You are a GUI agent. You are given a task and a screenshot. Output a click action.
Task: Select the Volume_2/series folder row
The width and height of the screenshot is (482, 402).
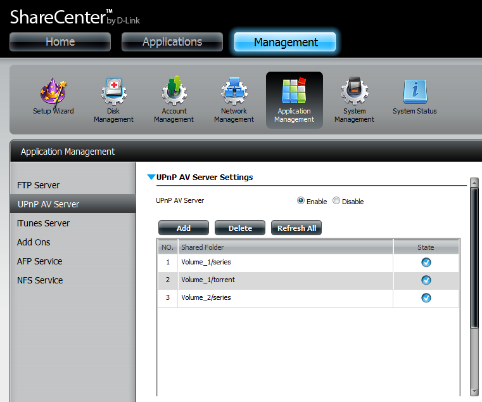coord(308,298)
